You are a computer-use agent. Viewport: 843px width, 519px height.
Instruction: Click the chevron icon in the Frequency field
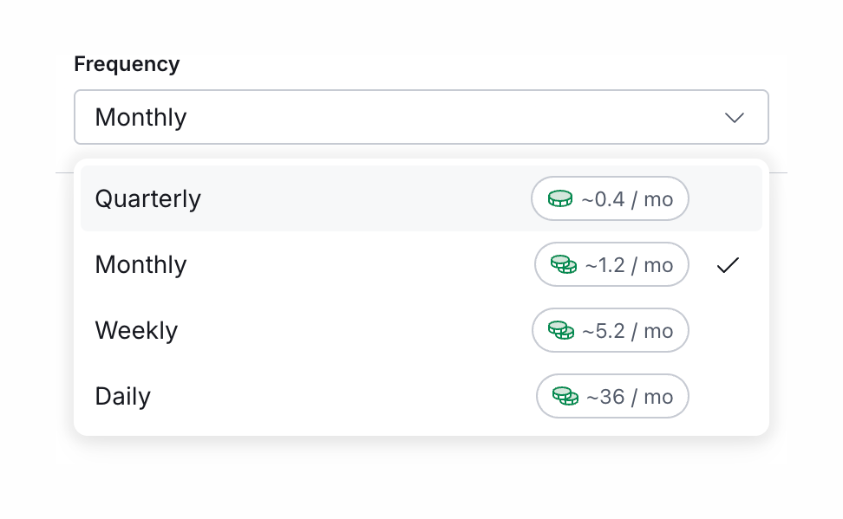coord(733,116)
